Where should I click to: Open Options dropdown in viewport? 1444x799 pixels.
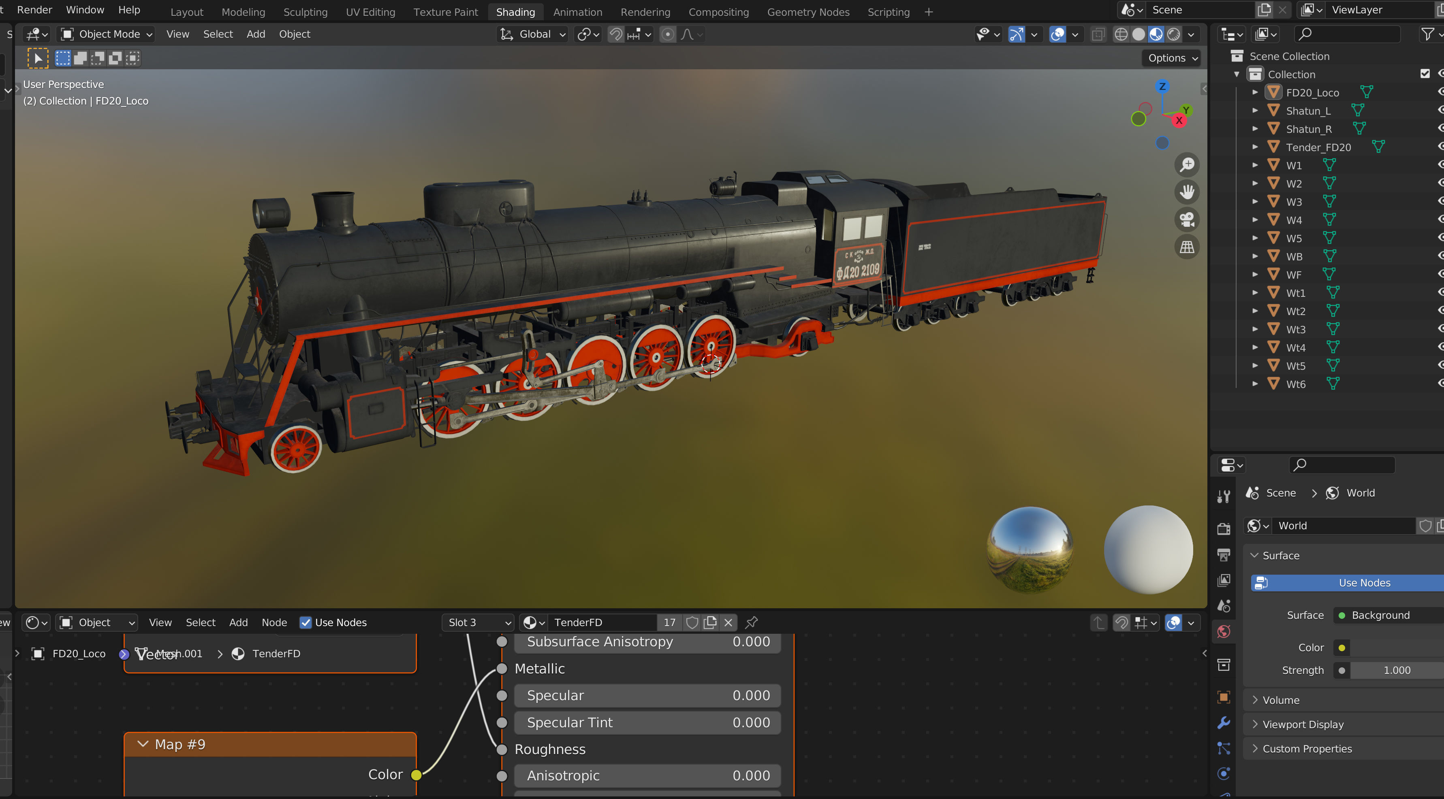(x=1173, y=58)
